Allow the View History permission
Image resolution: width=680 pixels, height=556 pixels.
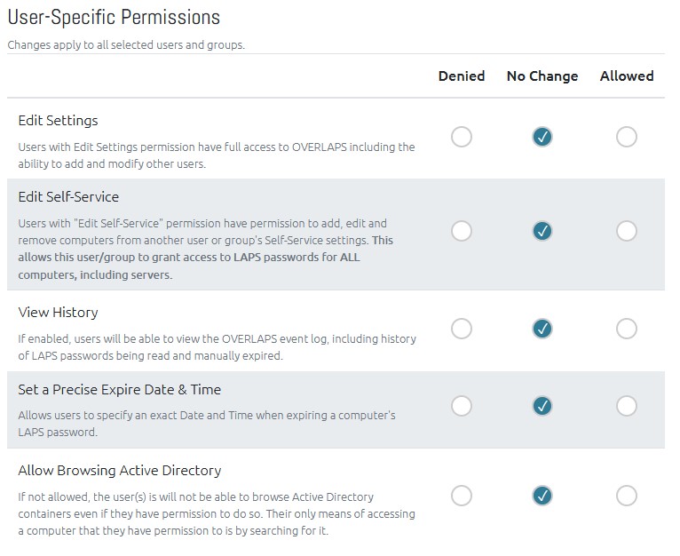point(627,329)
